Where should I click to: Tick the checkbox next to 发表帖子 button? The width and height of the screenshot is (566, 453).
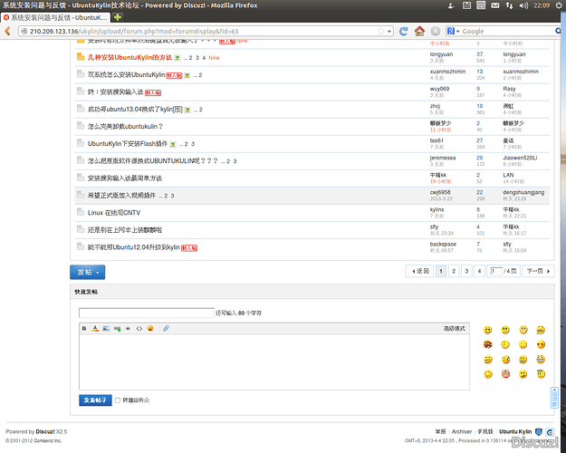[x=118, y=400]
